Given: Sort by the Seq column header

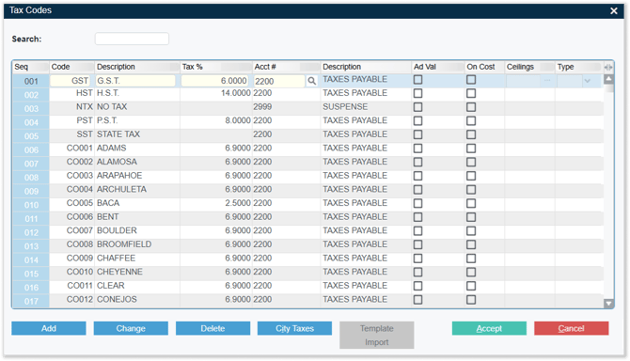Looking at the screenshot, I should tap(30, 67).
